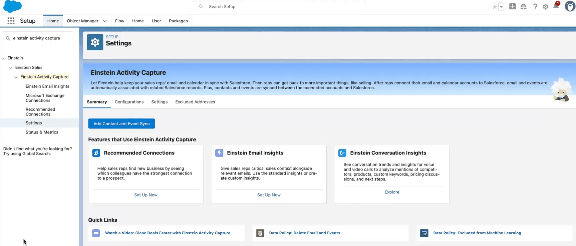Select Einstein Activity Capture tree item
The width and height of the screenshot is (576, 246).
click(x=44, y=77)
